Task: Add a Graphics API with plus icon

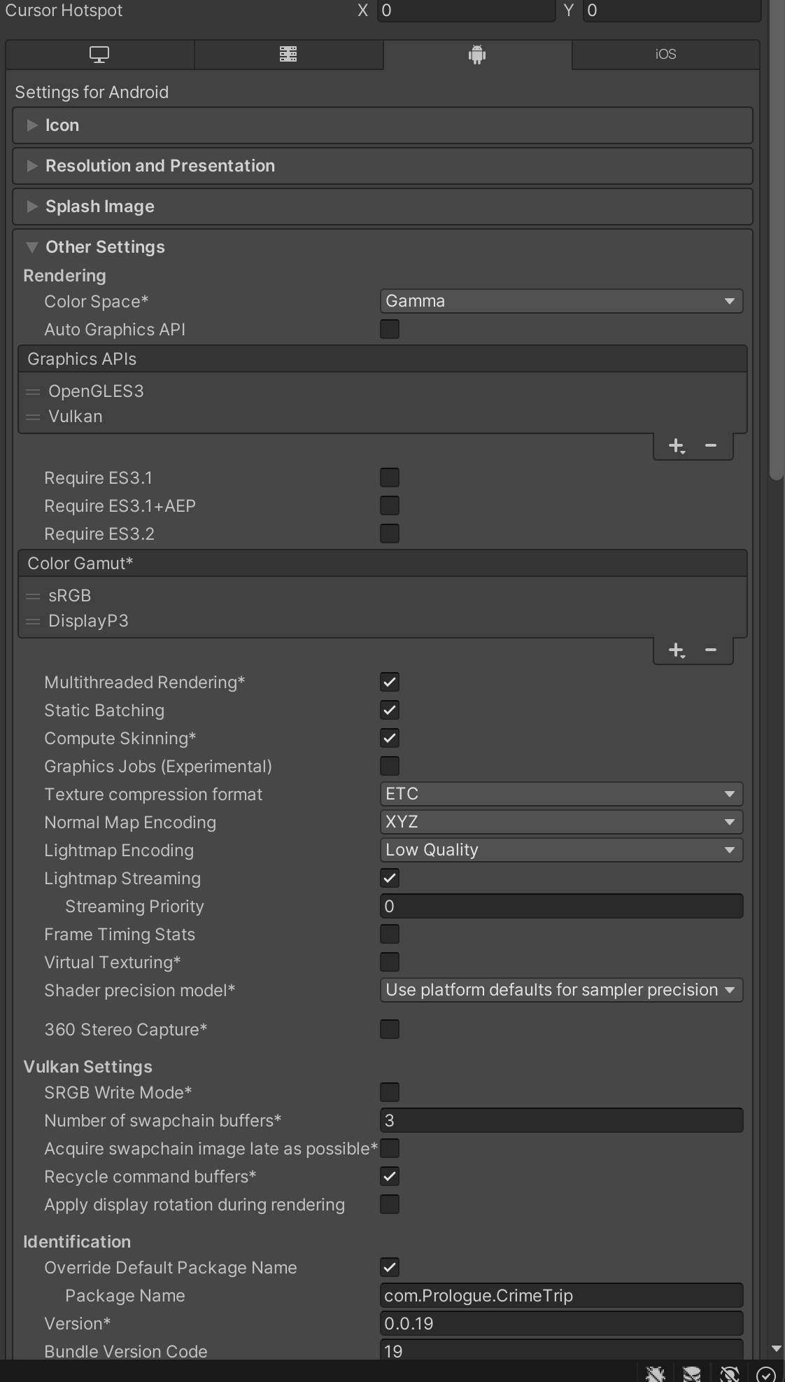Action: pyautogui.click(x=676, y=446)
